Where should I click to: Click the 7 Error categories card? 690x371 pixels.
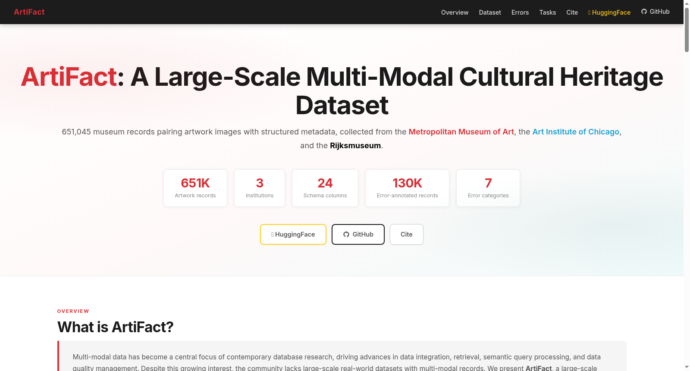click(x=488, y=188)
